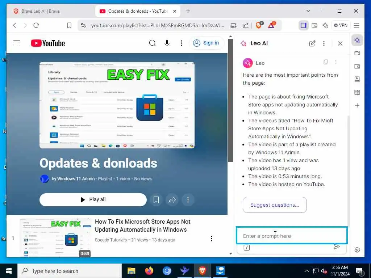Click the cast/screen icon in address bar

pyautogui.click(x=233, y=25)
